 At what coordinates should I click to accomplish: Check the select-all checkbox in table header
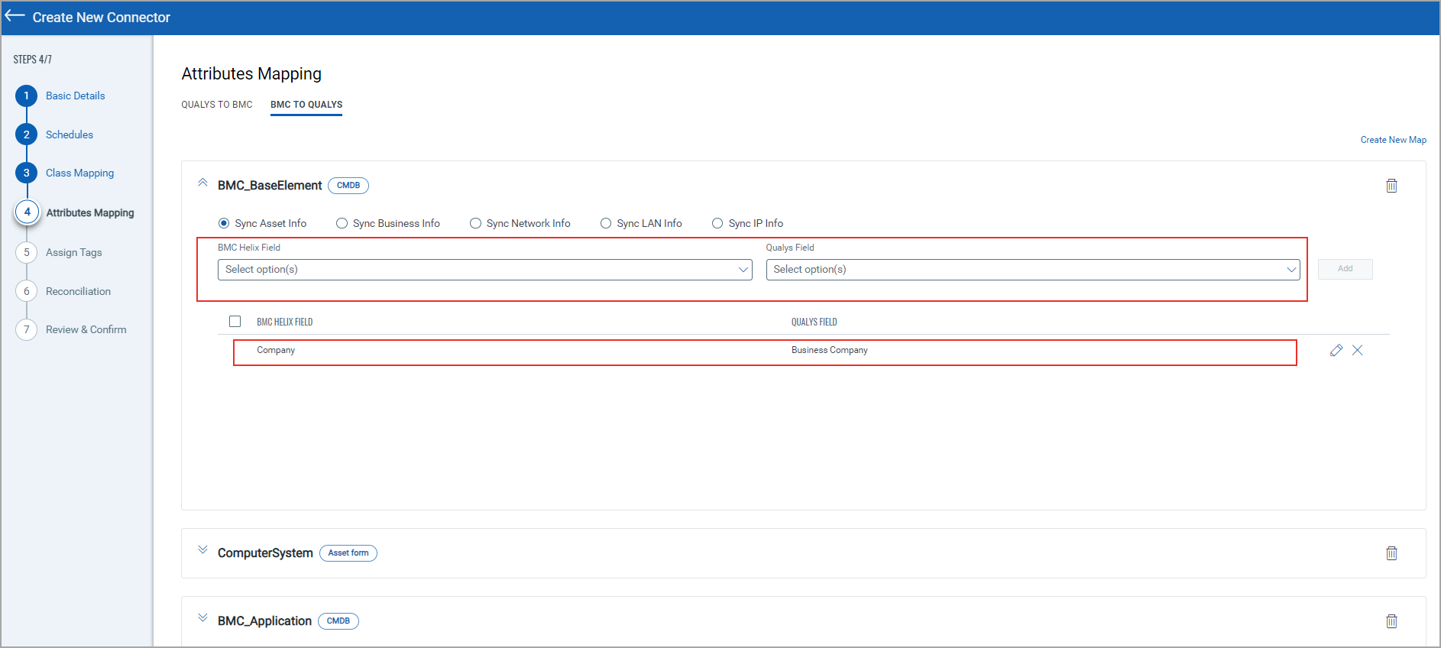coord(235,322)
